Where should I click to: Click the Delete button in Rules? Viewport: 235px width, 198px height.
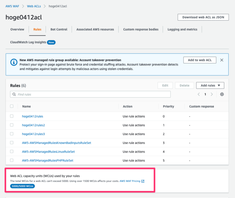184,86
